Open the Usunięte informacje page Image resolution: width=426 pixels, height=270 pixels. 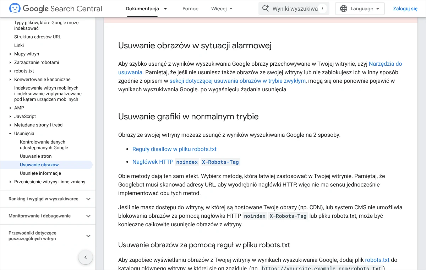(x=40, y=173)
